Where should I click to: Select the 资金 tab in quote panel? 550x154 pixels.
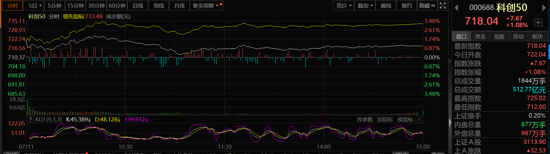pyautogui.click(x=480, y=36)
